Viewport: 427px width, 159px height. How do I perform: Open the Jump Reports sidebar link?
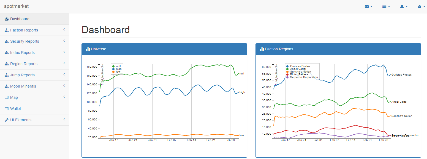(x=22, y=75)
